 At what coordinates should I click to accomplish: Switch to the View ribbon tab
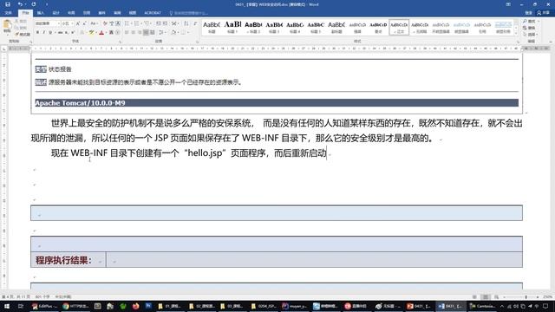pos(133,13)
